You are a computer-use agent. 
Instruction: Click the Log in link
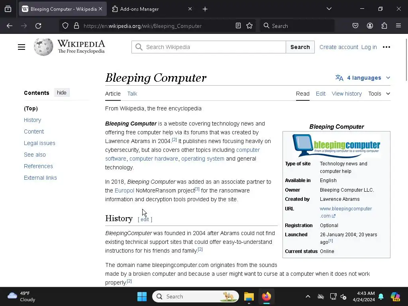coord(369,47)
